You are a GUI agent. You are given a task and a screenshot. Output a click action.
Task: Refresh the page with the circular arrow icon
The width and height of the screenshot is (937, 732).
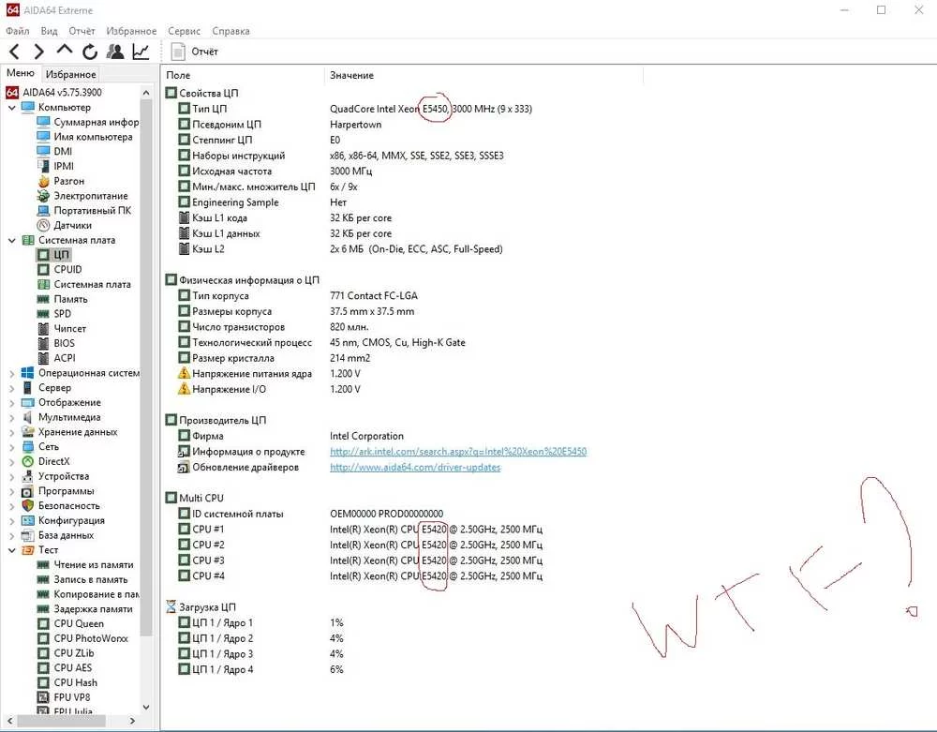point(90,52)
